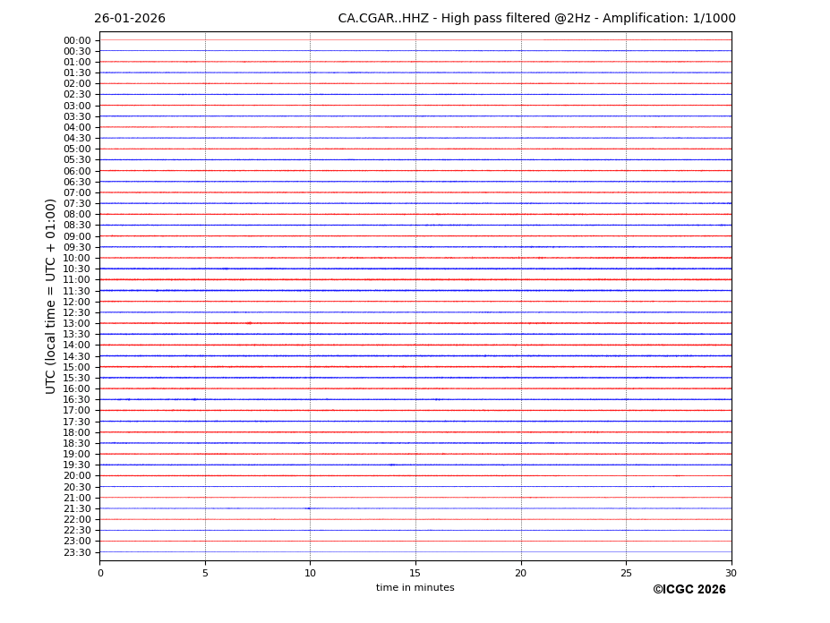Click the 0 tick on the minutes axis
Viewport: 830px width, 623px height.
point(100,573)
